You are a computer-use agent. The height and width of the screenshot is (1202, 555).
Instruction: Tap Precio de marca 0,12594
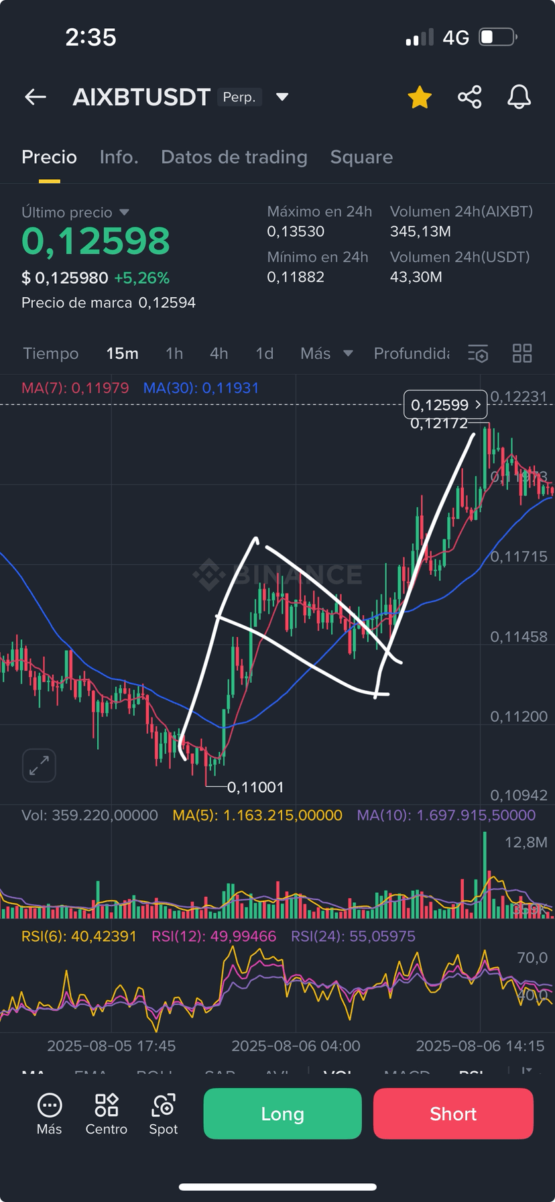pyautogui.click(x=109, y=303)
